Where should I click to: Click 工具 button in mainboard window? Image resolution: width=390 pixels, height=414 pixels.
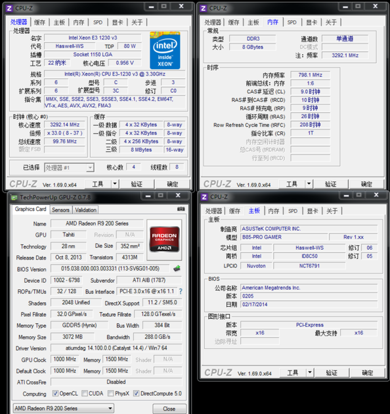click(x=292, y=373)
